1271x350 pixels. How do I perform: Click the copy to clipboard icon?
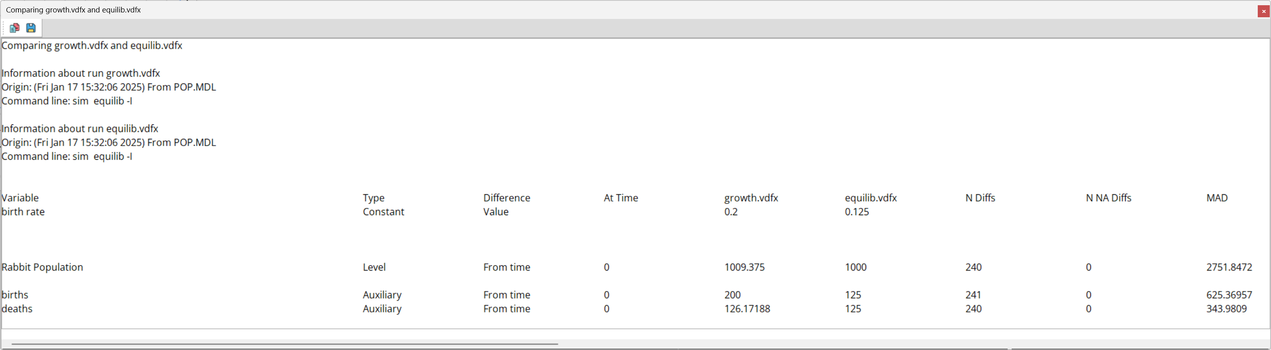point(14,28)
